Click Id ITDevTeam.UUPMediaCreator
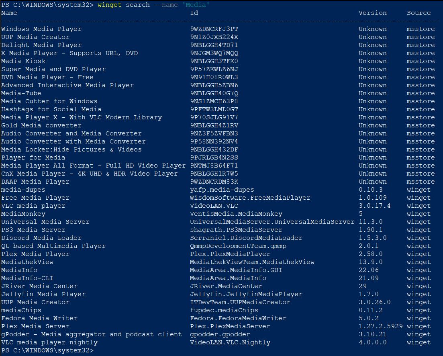The image size is (443, 356). click(x=240, y=302)
